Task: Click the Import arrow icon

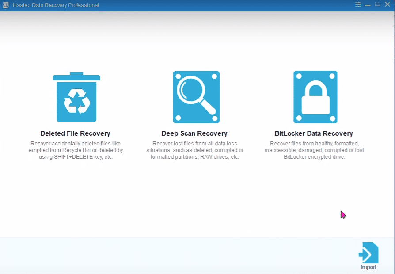Action: 368,253
